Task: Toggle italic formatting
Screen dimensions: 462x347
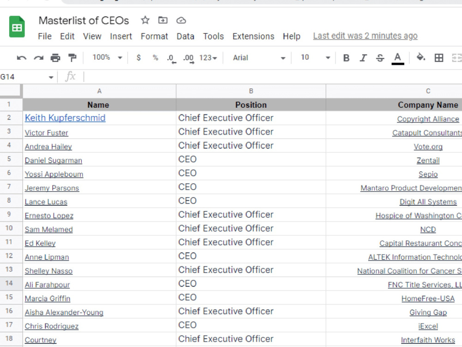Action: [363, 58]
